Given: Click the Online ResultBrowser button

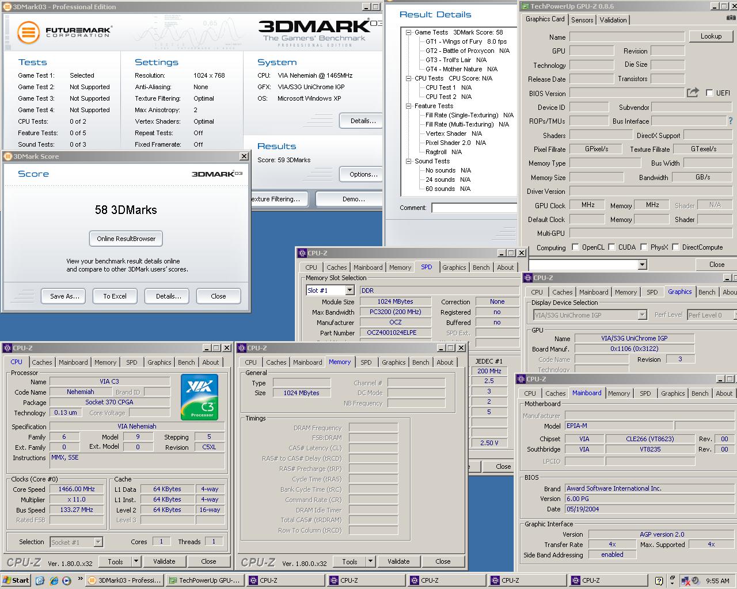Looking at the screenshot, I should (x=126, y=239).
